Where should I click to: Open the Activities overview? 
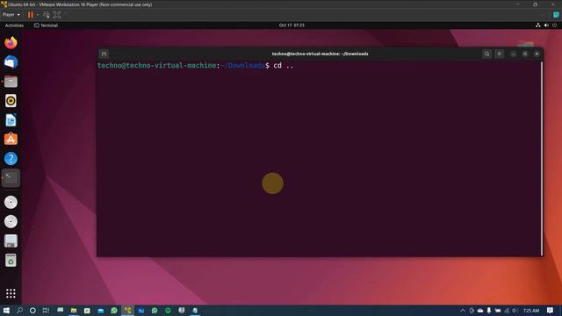tap(14, 25)
